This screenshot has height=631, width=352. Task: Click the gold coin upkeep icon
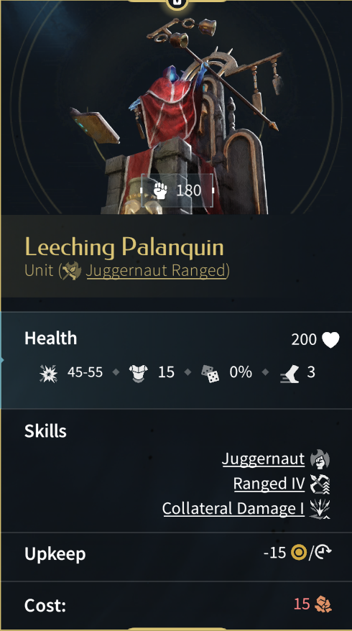coord(299,553)
